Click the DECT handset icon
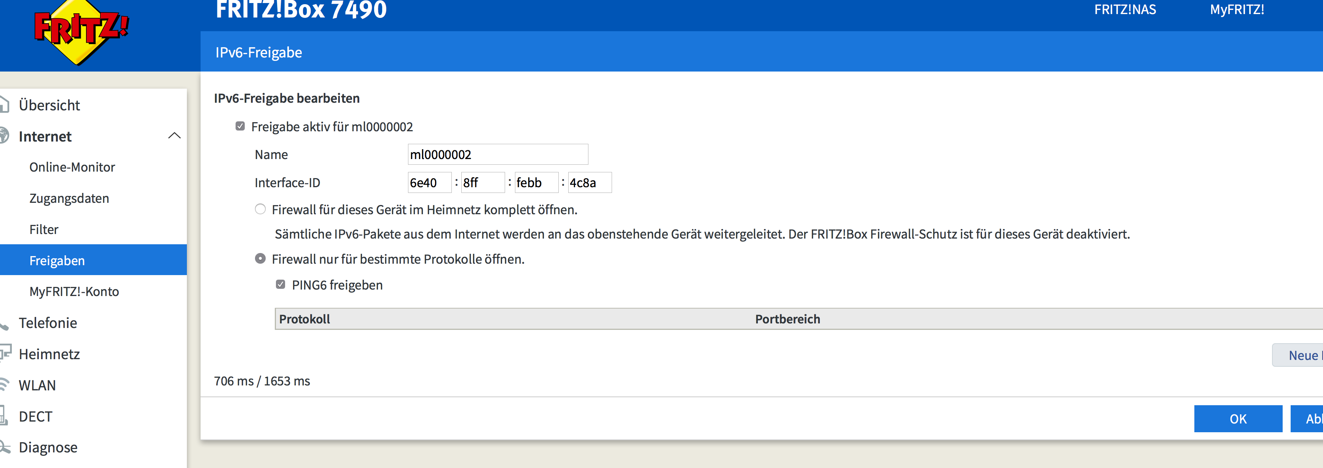The image size is (1323, 468). point(3,415)
